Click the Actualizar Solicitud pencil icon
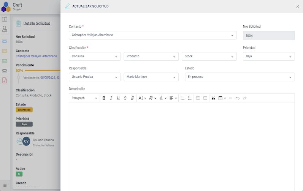 point(67,6)
